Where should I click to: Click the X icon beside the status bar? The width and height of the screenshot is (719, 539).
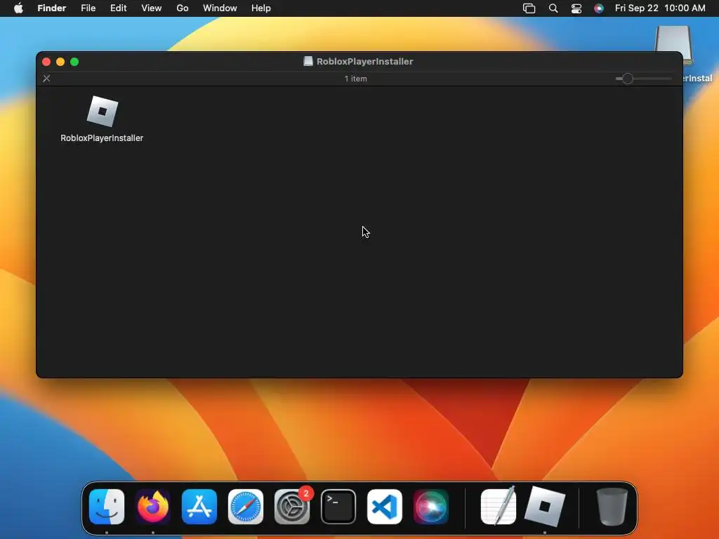coord(46,79)
